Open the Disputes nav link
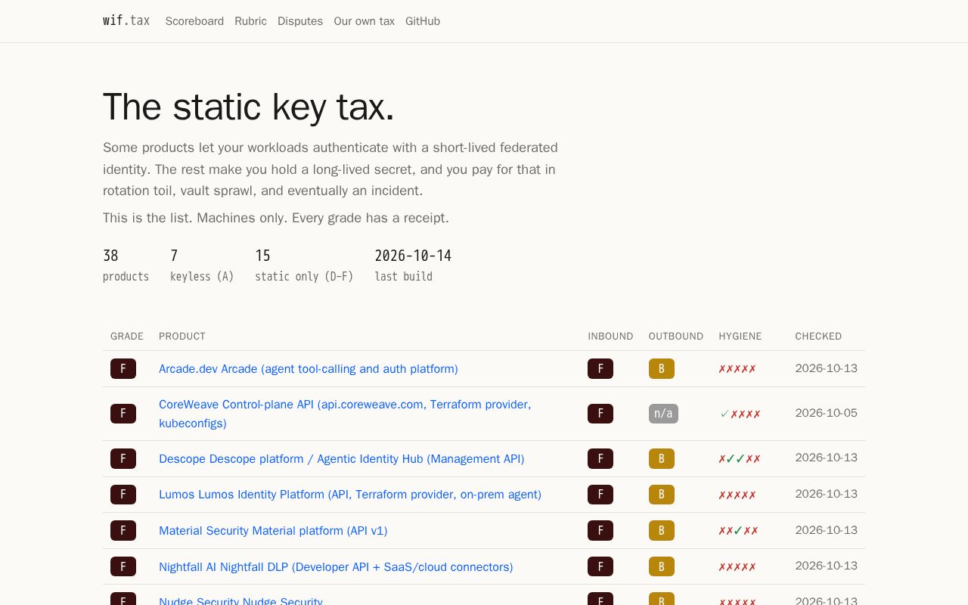The height and width of the screenshot is (605, 968). (x=300, y=21)
